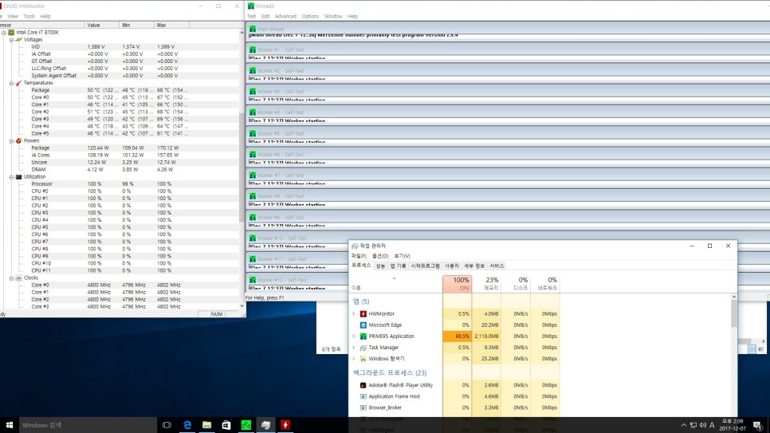This screenshot has height=433, width=770.
Task: Open the 옵션(O) menu in Task Manager
Action: (x=380, y=256)
